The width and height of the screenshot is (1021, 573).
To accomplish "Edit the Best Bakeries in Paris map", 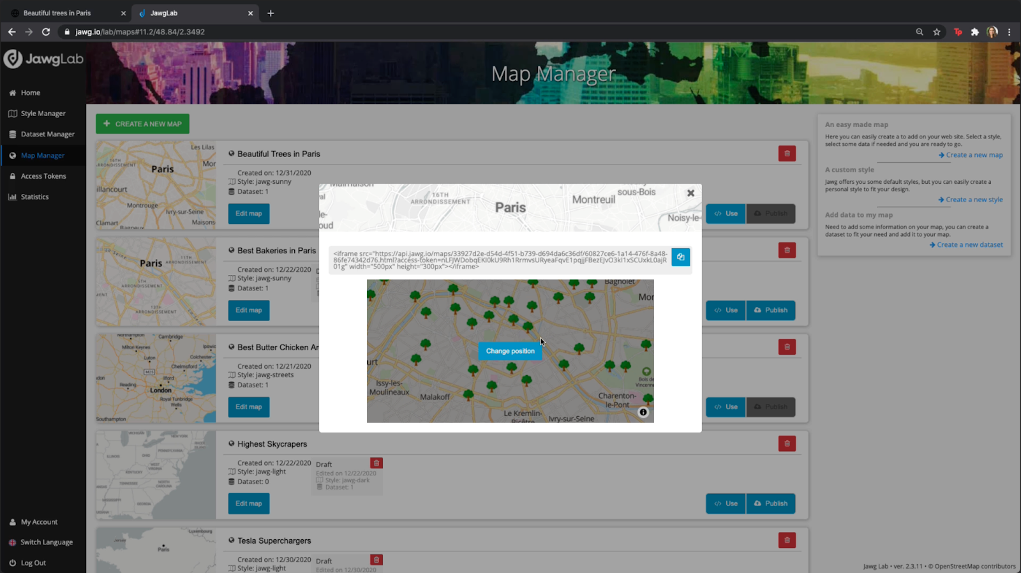I will [x=248, y=310].
